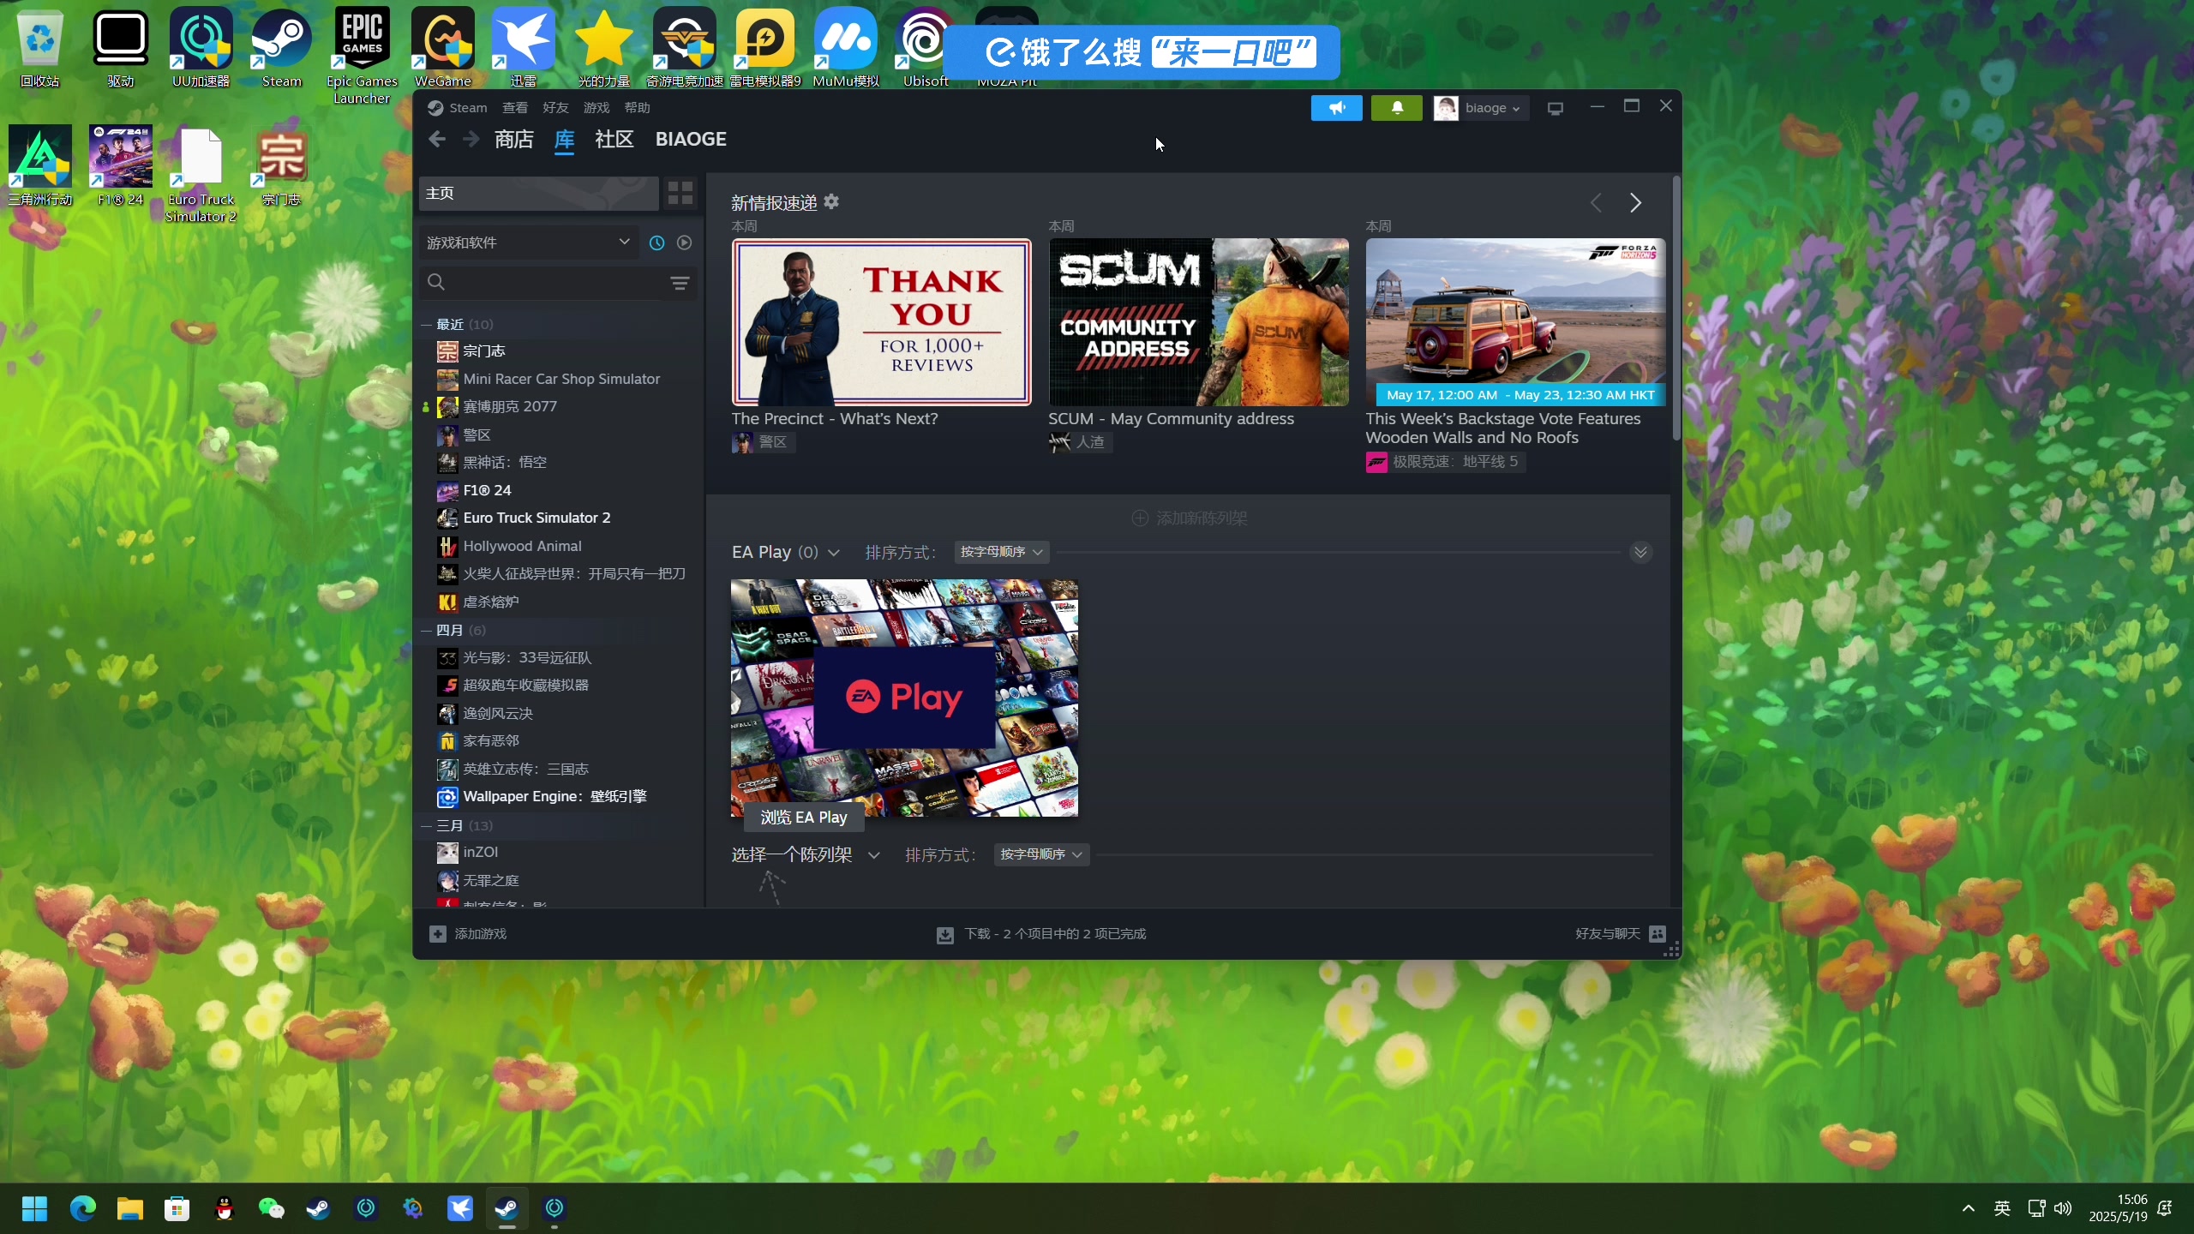The height and width of the screenshot is (1234, 2194).
Task: Open the 查看 menu
Action: 514,108
